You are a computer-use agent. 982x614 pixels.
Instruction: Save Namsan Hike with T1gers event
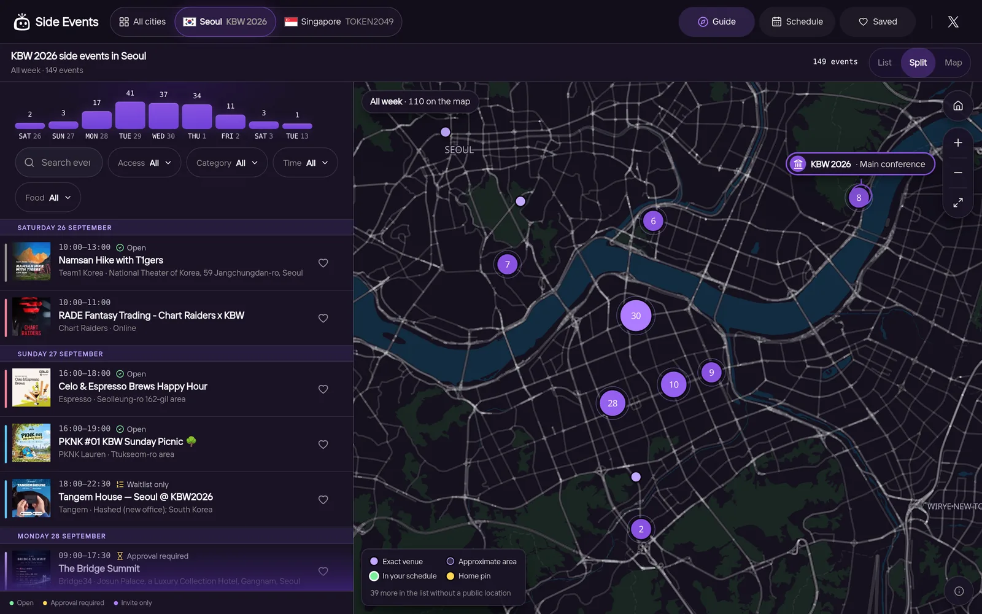323,263
